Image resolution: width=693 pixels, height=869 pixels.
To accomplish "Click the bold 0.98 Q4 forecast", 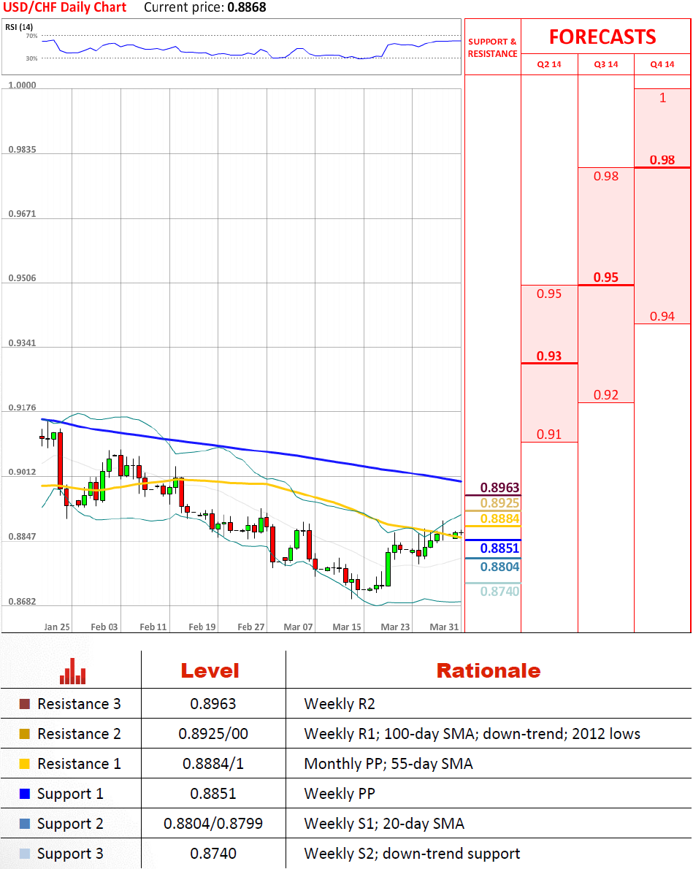I will click(662, 160).
